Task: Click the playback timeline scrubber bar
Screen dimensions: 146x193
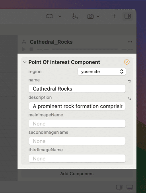Action: click(85, 49)
